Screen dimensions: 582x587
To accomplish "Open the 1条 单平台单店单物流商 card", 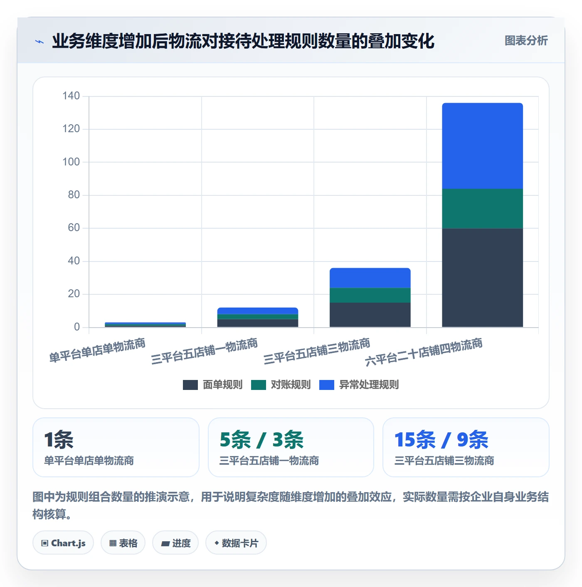I will 116,447.
